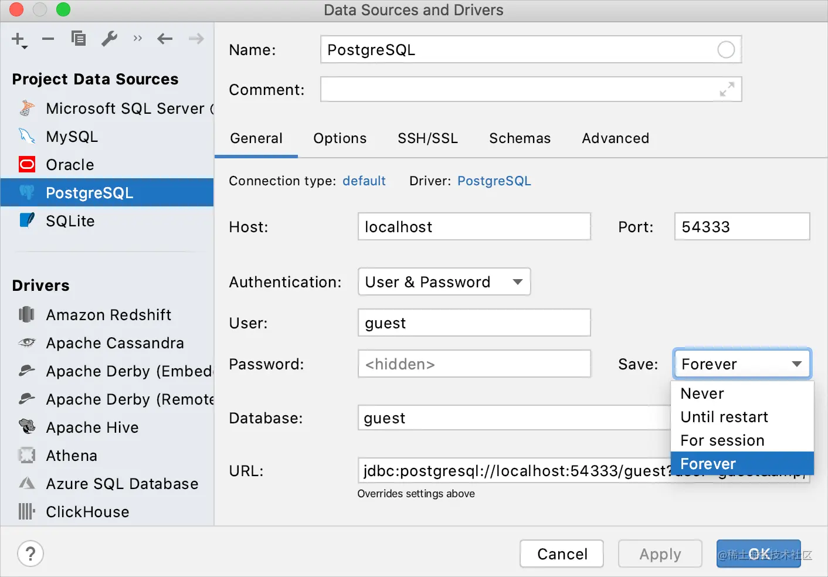Click the Amazon Redshift driver icon

pos(27,315)
